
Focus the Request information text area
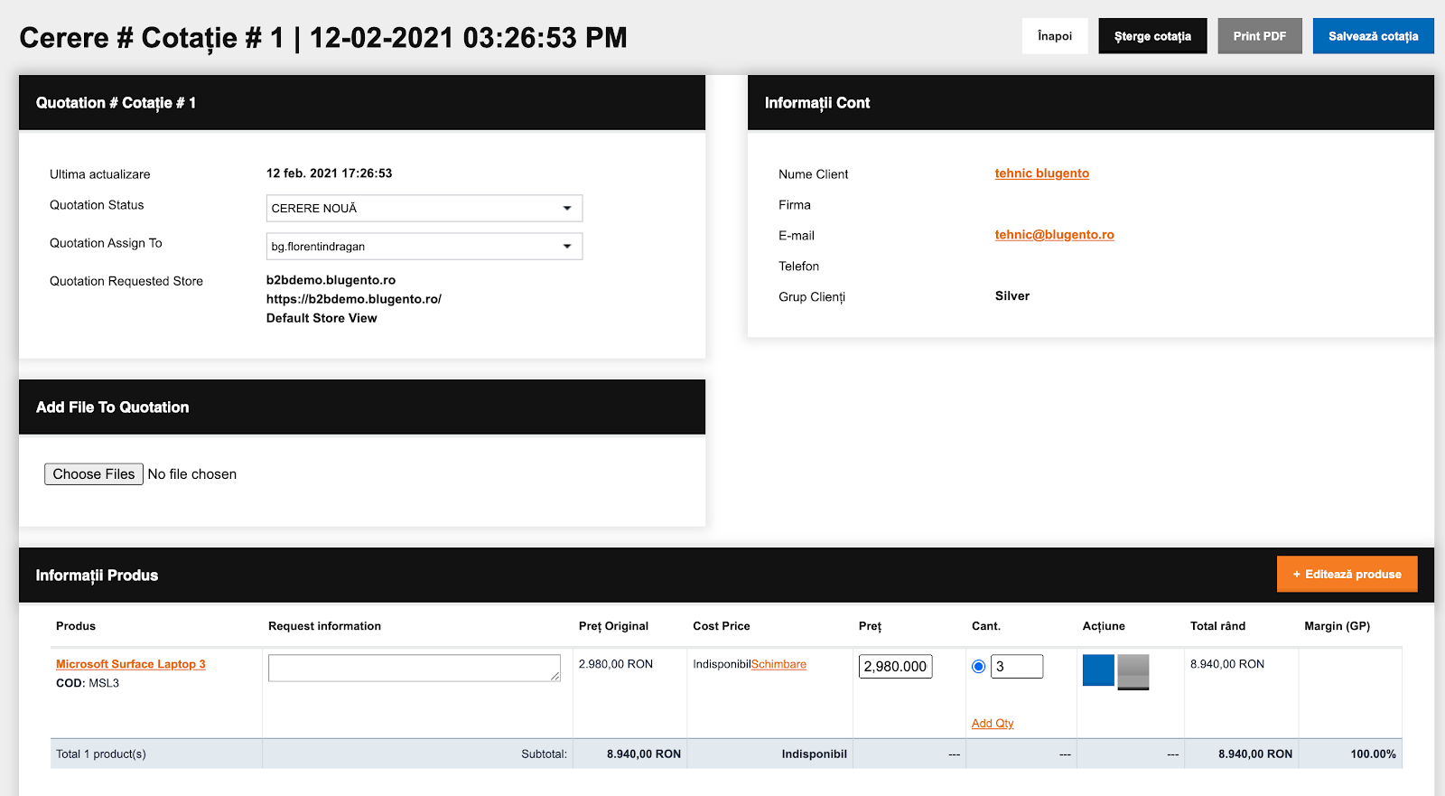click(x=415, y=668)
